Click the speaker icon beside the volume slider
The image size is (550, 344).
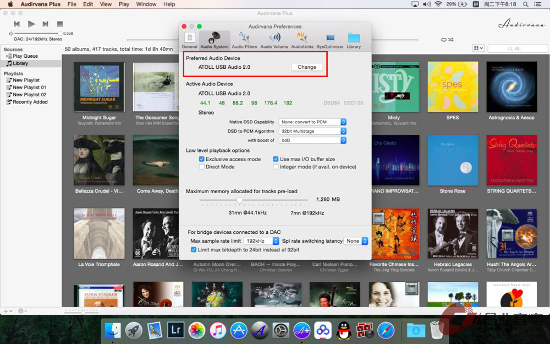pos(11,34)
